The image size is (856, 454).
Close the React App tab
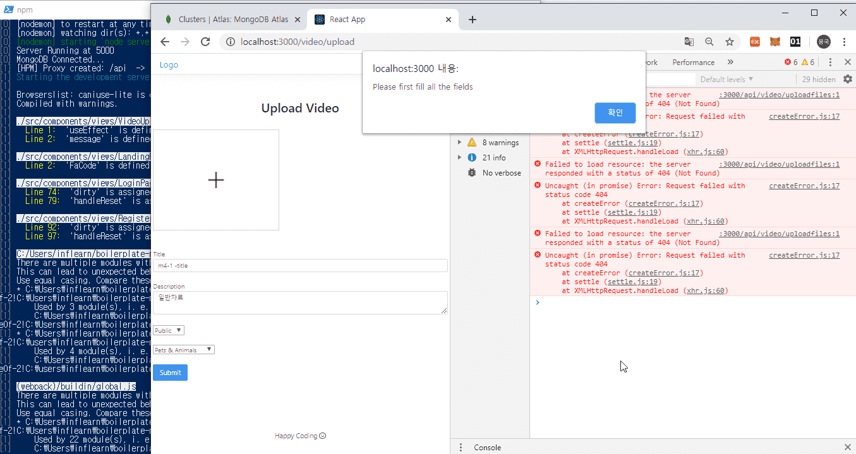tap(449, 20)
